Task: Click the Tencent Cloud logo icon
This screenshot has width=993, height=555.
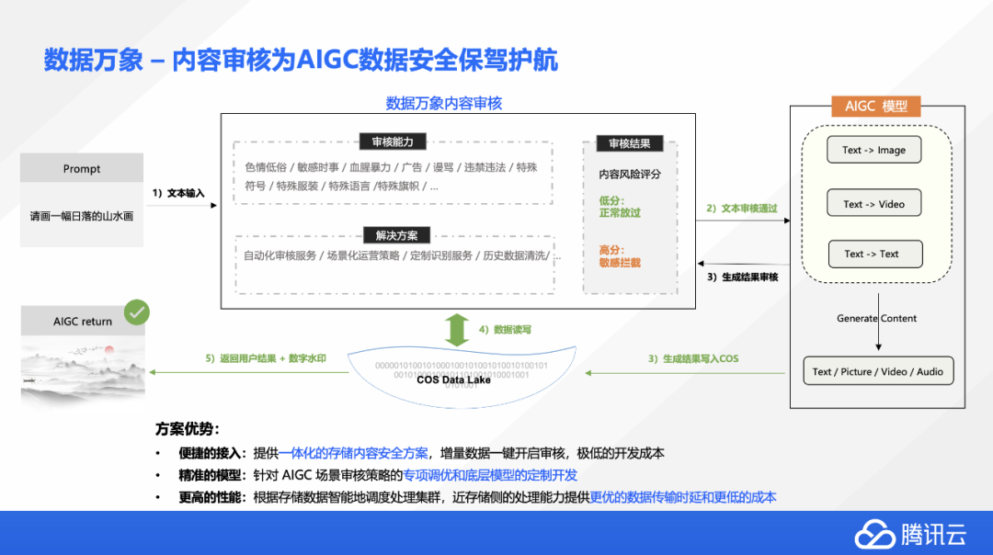Action: pyautogui.click(x=874, y=534)
